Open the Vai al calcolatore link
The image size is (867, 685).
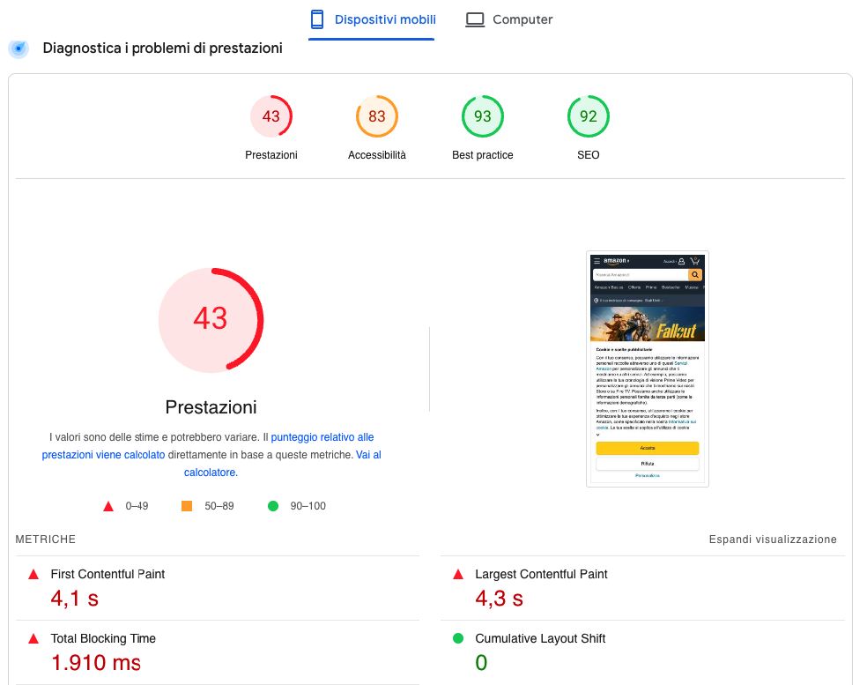283,464
